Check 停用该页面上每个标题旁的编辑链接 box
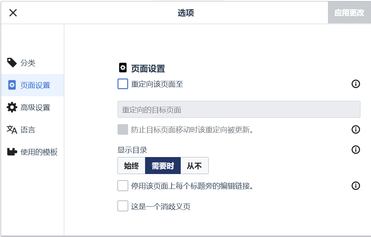This screenshot has width=371, height=237. pos(123,186)
